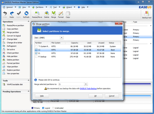Click the Refresh toolbar icon
This screenshot has width=154, height=114.
pos(26,13)
